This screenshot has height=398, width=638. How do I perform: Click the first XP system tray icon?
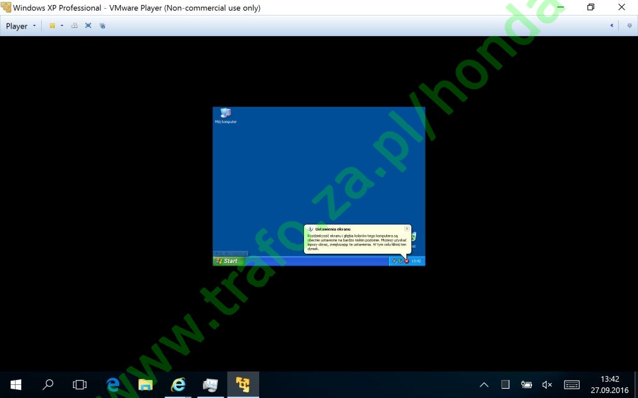[x=394, y=261]
